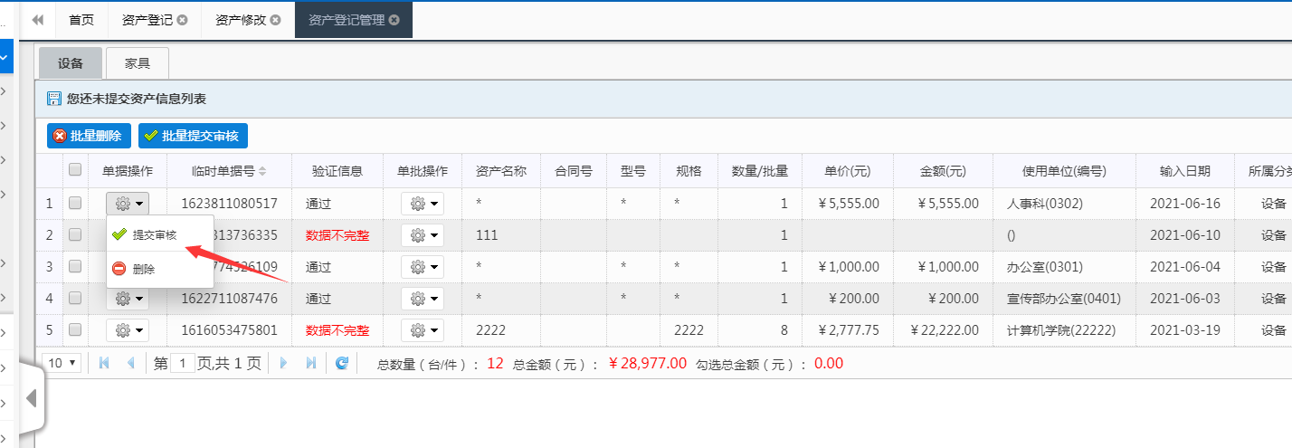Check the checkbox for row 1
The image size is (1292, 448).
(75, 203)
